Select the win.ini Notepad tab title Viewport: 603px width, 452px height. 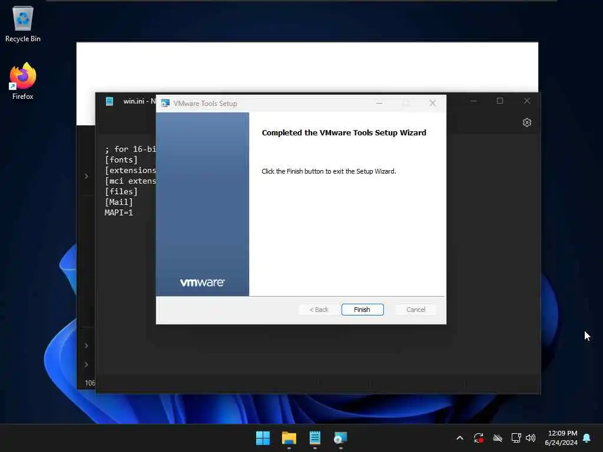(x=139, y=101)
